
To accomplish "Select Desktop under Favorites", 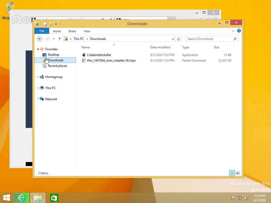I will click(x=53, y=55).
